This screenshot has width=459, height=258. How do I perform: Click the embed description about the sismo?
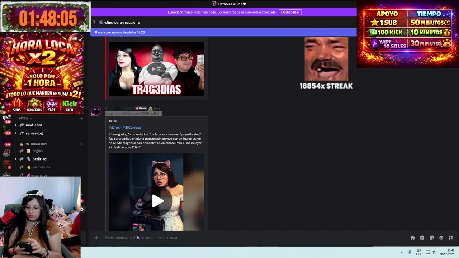[x=155, y=141]
